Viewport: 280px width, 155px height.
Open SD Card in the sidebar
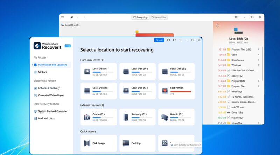(x=42, y=72)
